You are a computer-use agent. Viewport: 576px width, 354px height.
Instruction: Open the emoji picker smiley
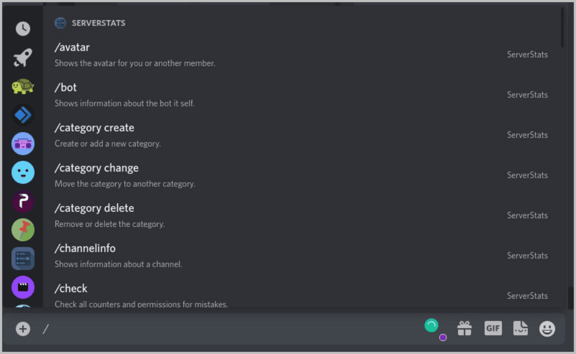(x=547, y=328)
